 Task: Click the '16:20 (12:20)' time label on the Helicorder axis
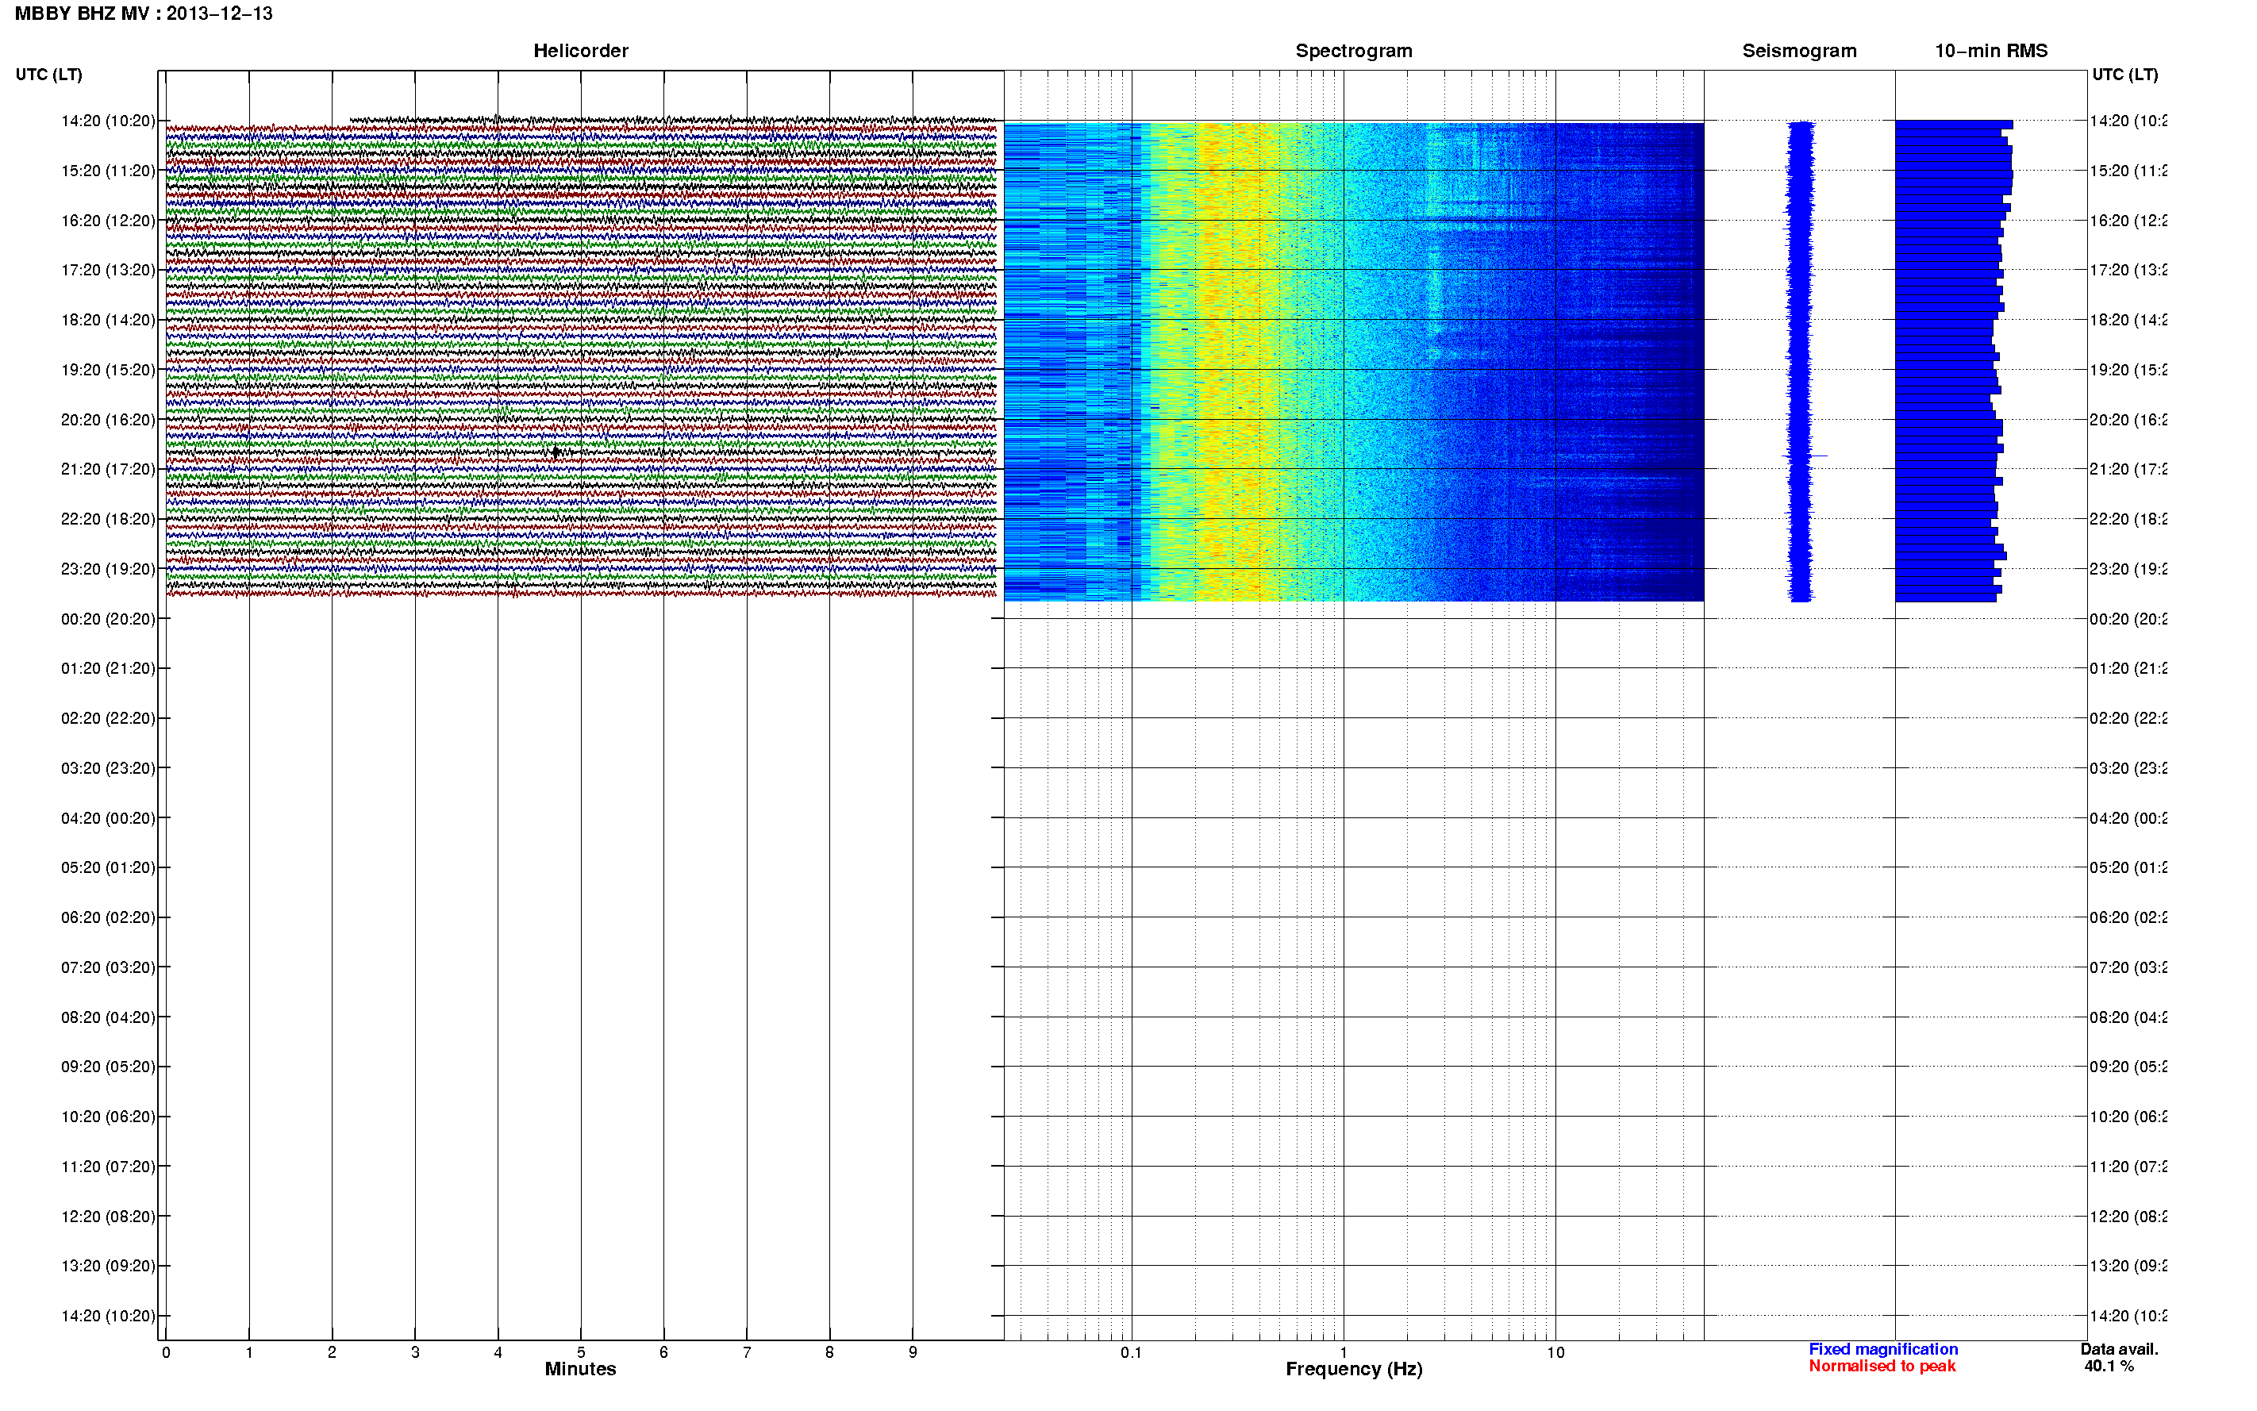(108, 221)
